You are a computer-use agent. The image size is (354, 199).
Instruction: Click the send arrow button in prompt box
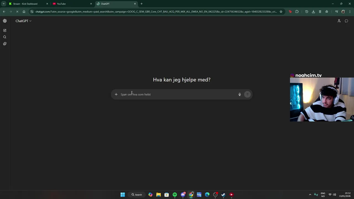(247, 95)
